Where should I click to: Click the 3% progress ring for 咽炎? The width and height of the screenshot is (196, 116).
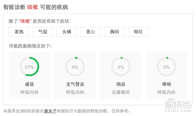click(x=121, y=67)
